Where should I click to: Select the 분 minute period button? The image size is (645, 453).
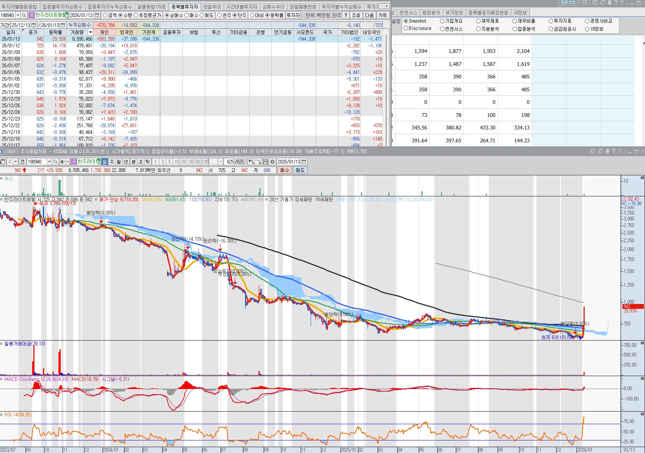pos(134,162)
